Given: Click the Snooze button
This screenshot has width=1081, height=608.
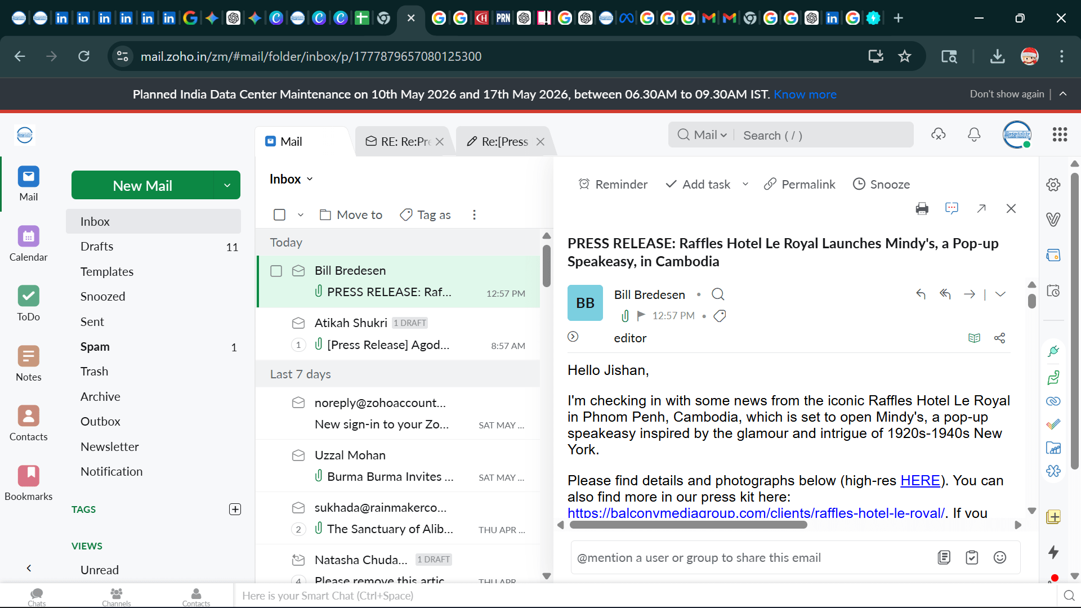Looking at the screenshot, I should tap(881, 184).
